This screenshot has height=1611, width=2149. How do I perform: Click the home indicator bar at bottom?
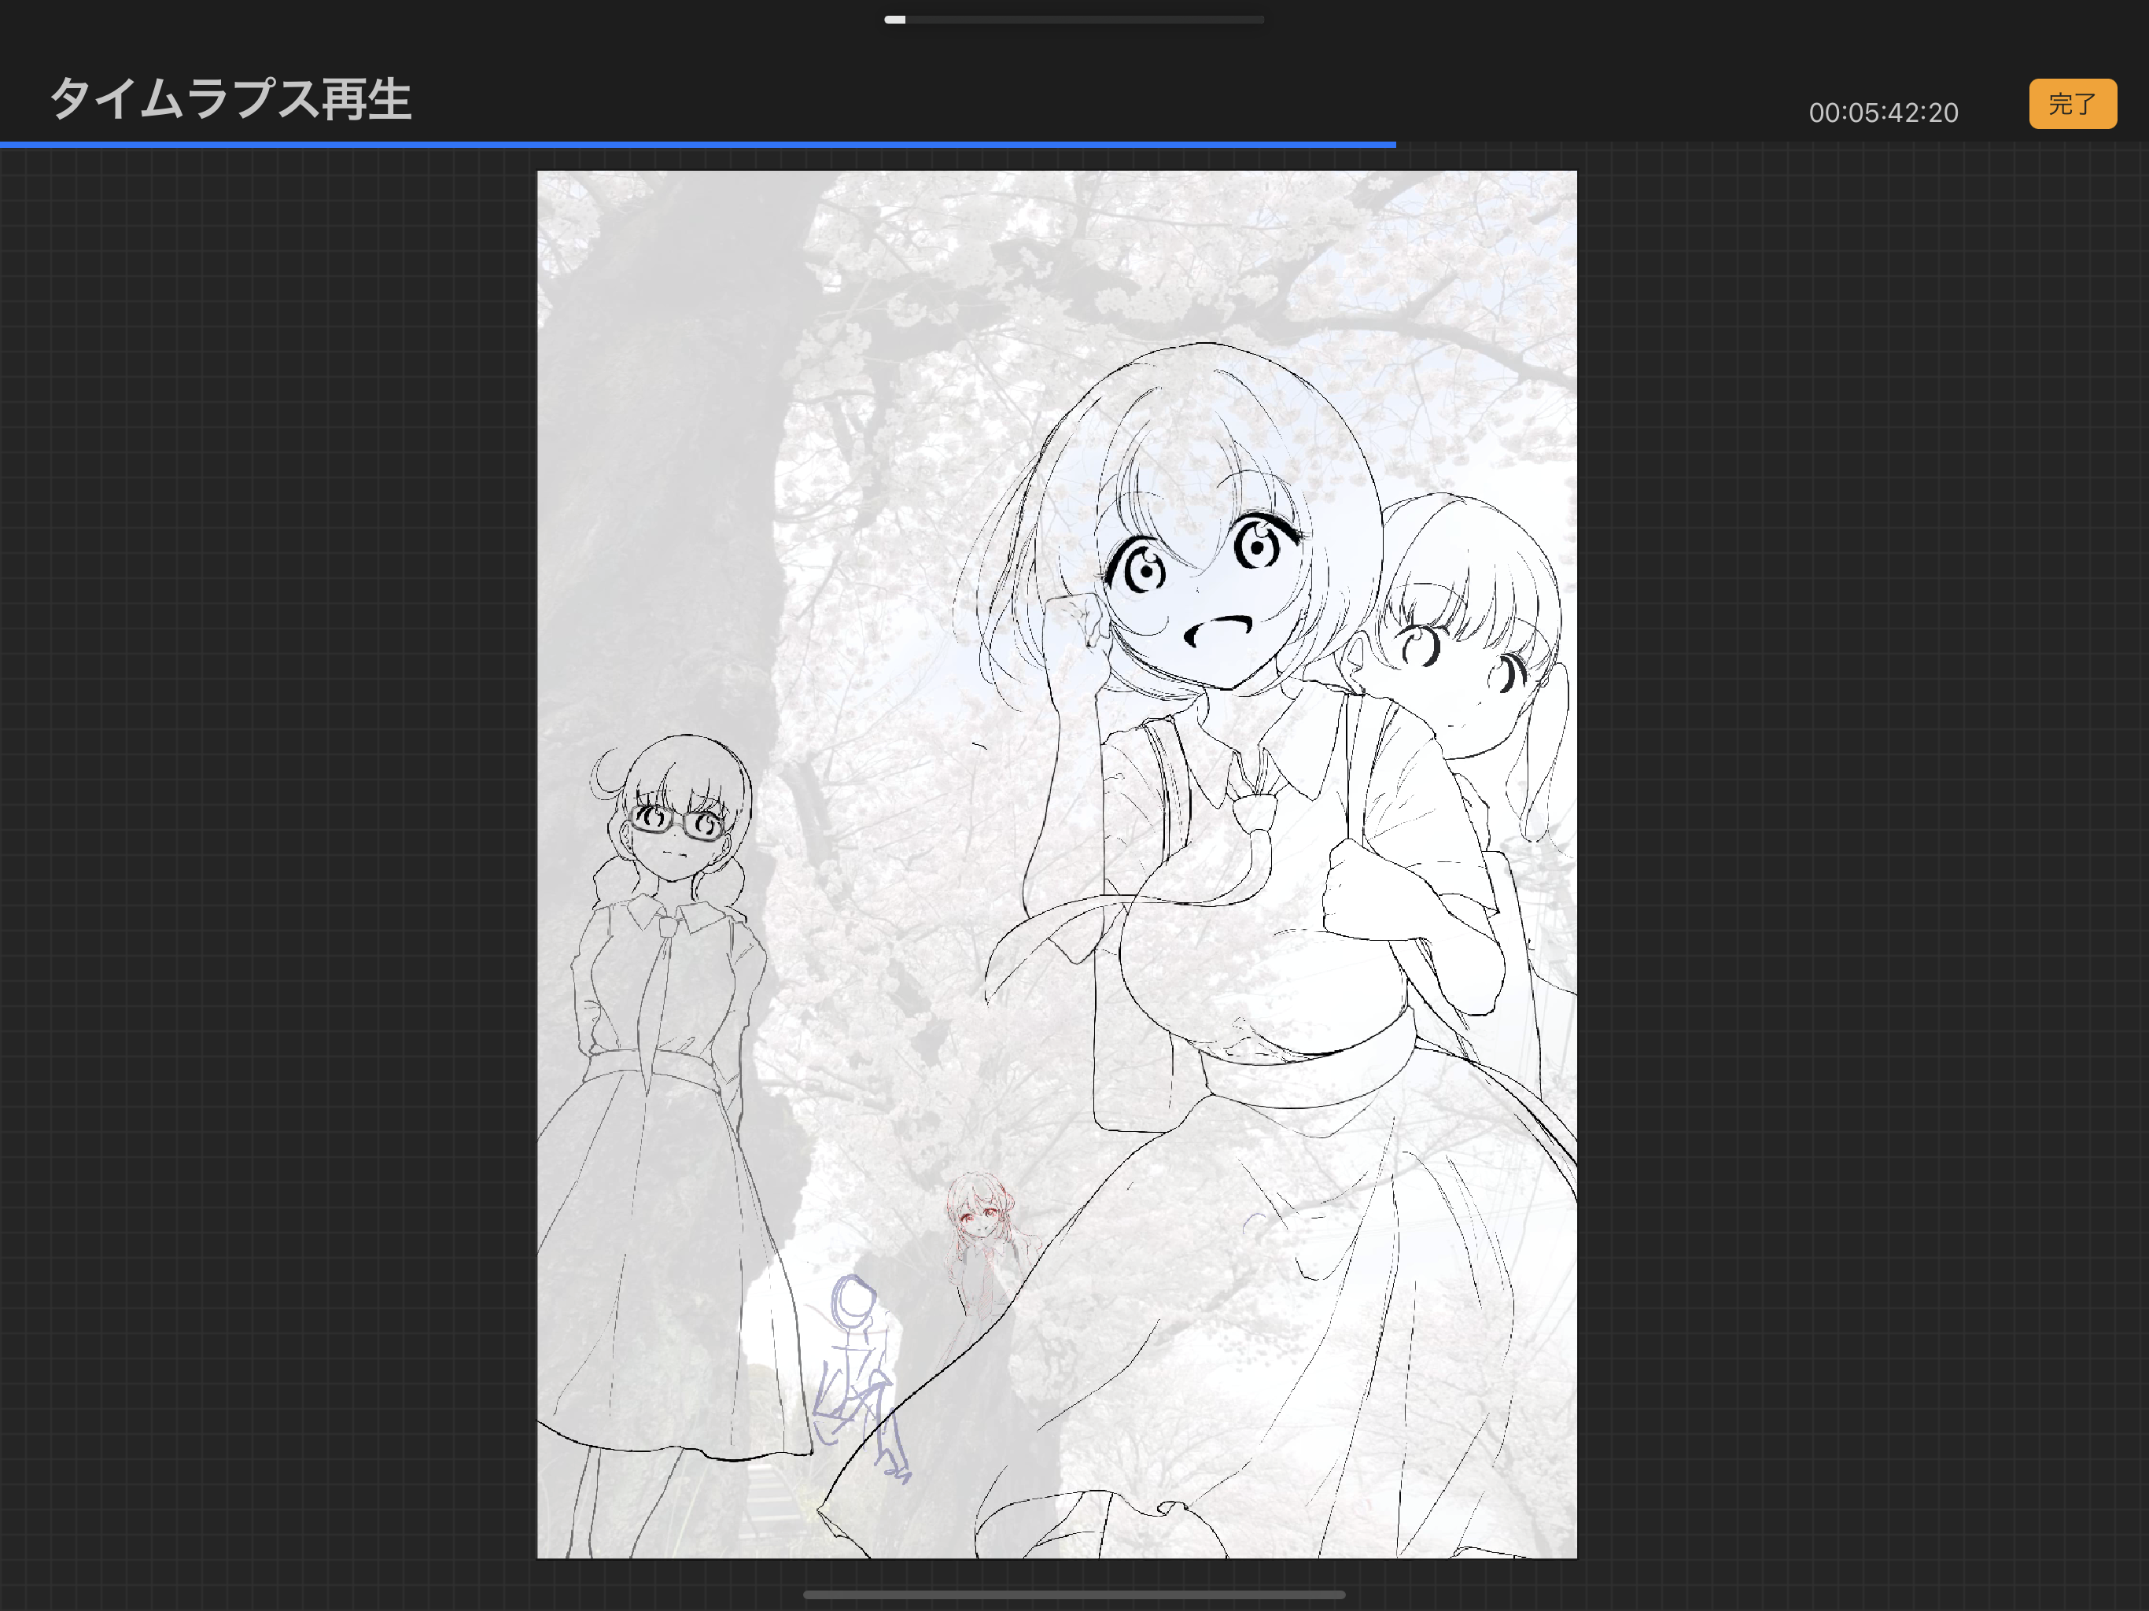click(1074, 1594)
